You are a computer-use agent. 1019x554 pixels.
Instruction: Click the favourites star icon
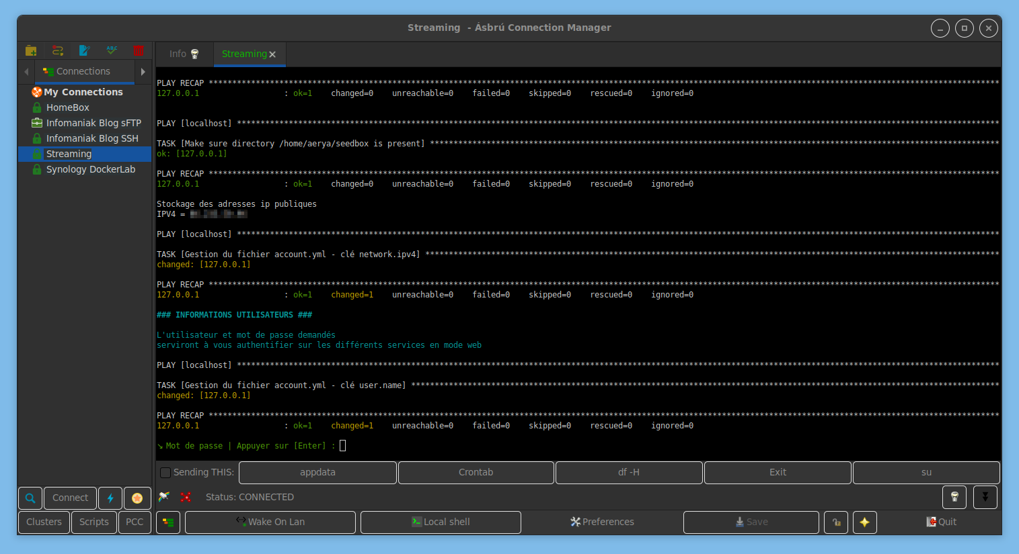(x=137, y=498)
